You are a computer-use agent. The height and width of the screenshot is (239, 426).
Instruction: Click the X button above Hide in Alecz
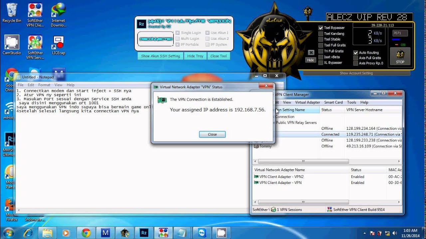[311, 52]
